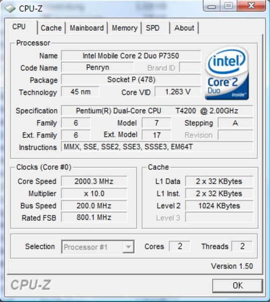Image resolution: width=270 pixels, height=302 pixels.
Task: Minimize the CPU-Z window
Action: [x=212, y=6]
